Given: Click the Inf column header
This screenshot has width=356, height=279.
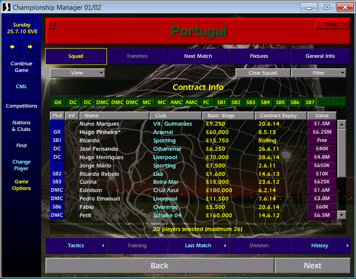Looking at the screenshot, I should click(x=72, y=115).
